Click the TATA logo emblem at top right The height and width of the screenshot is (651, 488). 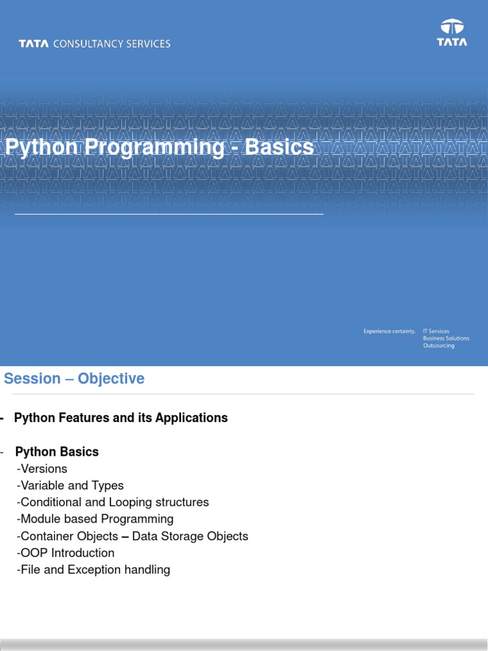point(452,32)
